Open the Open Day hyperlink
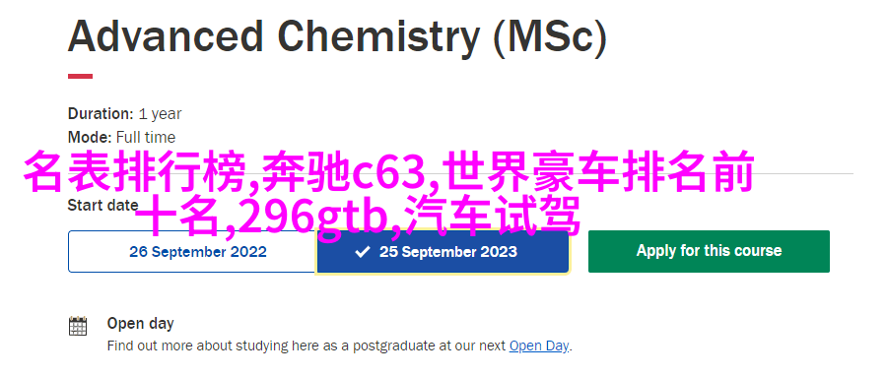This screenshot has width=887, height=377. [x=538, y=346]
